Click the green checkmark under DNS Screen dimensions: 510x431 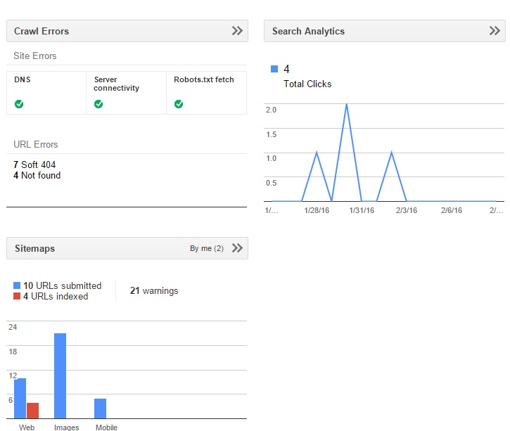19,104
